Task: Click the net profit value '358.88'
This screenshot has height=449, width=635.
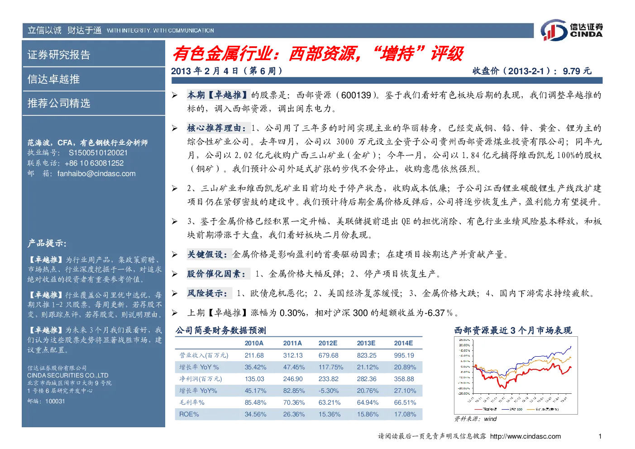Action: pyautogui.click(x=404, y=379)
